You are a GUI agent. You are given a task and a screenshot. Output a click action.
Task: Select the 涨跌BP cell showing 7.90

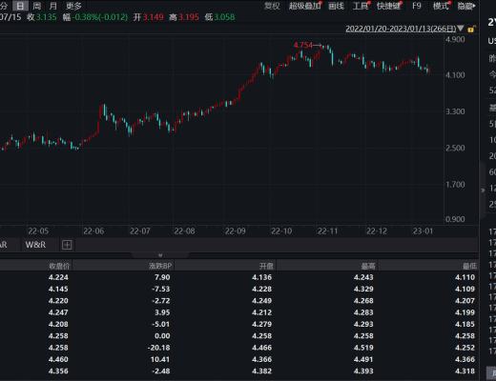(x=162, y=277)
